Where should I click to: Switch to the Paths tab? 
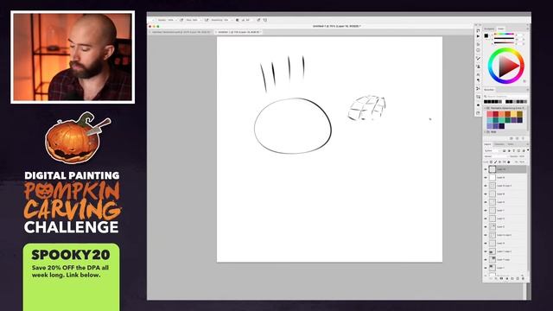pyautogui.click(x=511, y=144)
